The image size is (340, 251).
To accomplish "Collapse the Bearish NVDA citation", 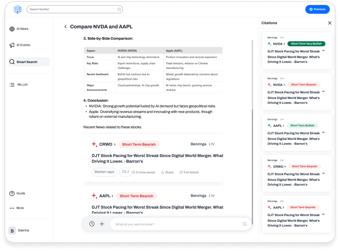I will click(324, 92).
